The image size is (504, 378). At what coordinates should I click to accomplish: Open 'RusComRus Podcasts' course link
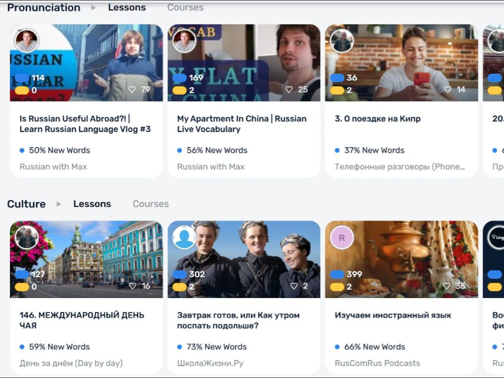(377, 363)
